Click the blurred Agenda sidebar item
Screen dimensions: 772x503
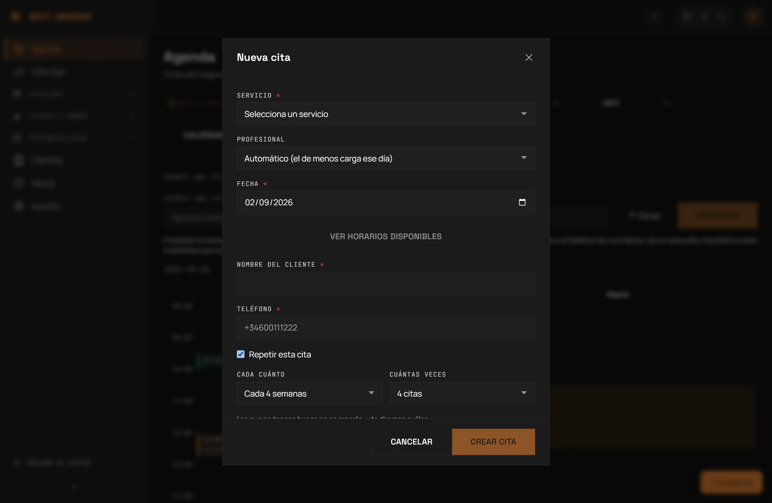coord(74,49)
